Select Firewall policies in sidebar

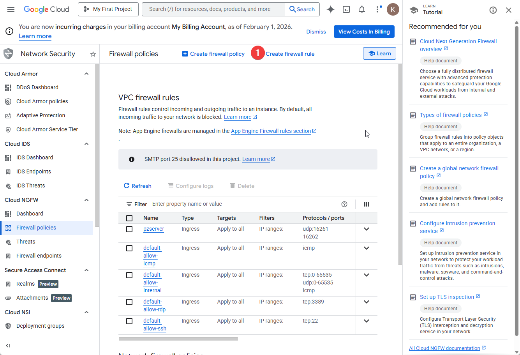[x=47, y=228]
